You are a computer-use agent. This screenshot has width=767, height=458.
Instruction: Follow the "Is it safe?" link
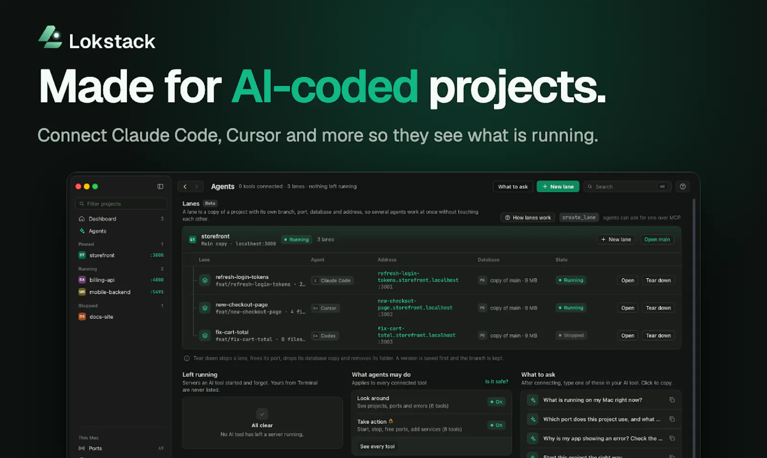click(x=497, y=382)
